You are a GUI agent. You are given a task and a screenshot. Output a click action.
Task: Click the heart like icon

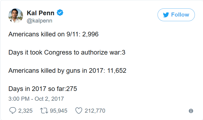(x=79, y=111)
